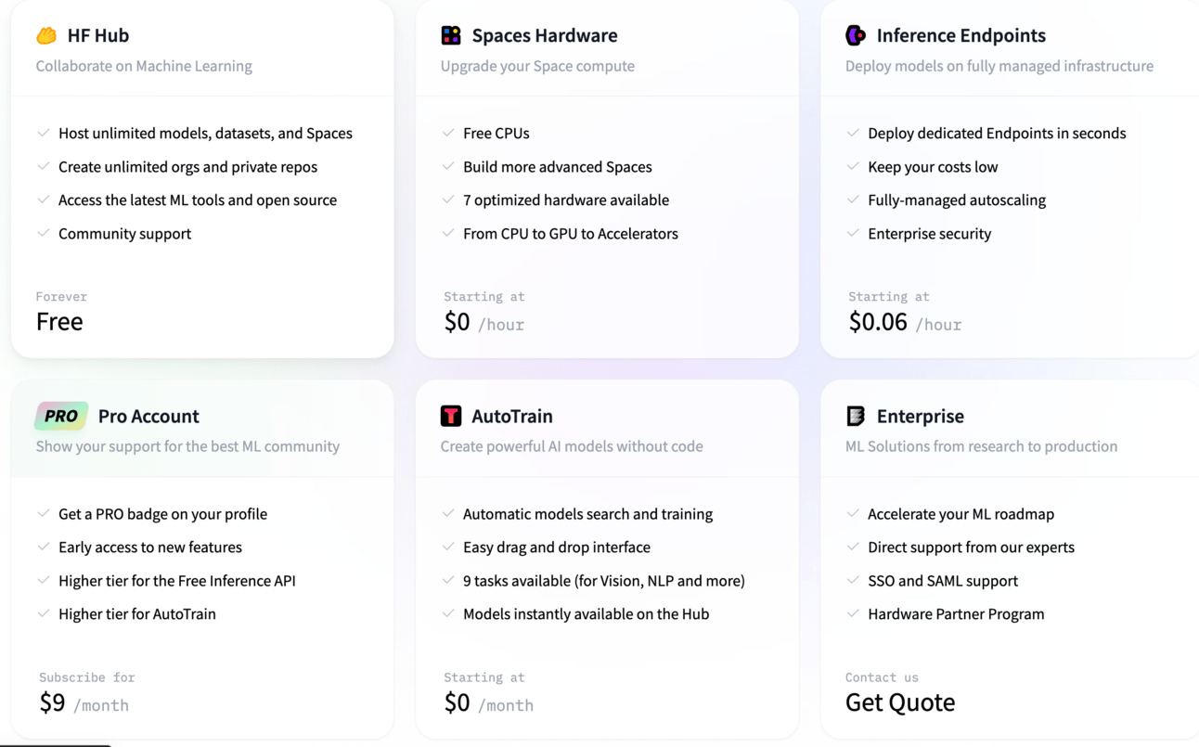This screenshot has height=747, width=1199.
Task: Click the PRO badge icon
Action: (x=61, y=416)
